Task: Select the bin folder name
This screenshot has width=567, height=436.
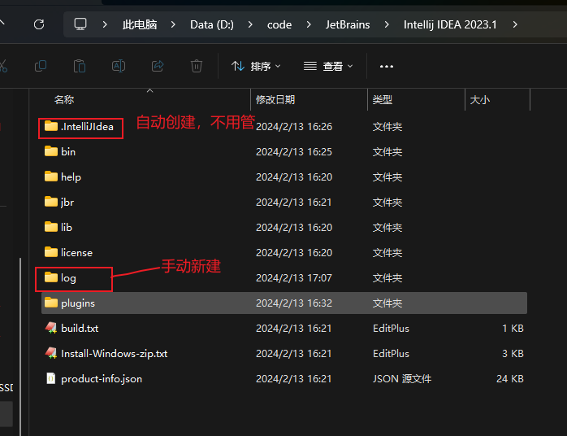Action: point(68,152)
